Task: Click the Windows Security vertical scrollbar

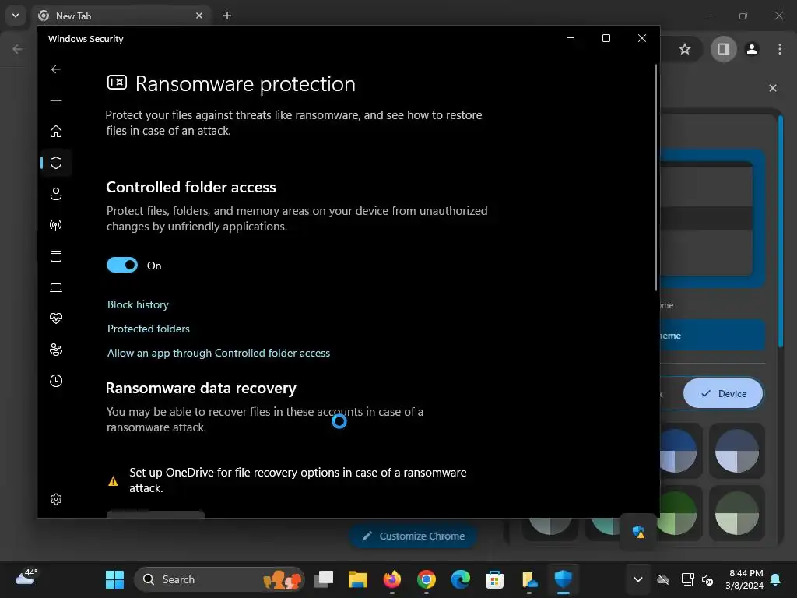Action: (x=656, y=177)
